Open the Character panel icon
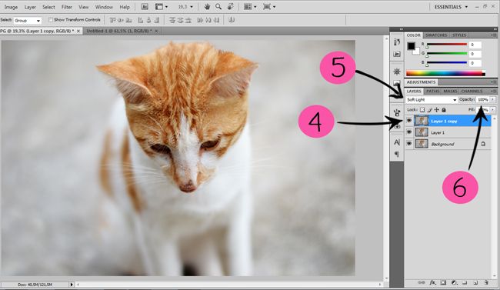The width and height of the screenshot is (500, 290). tap(397, 142)
